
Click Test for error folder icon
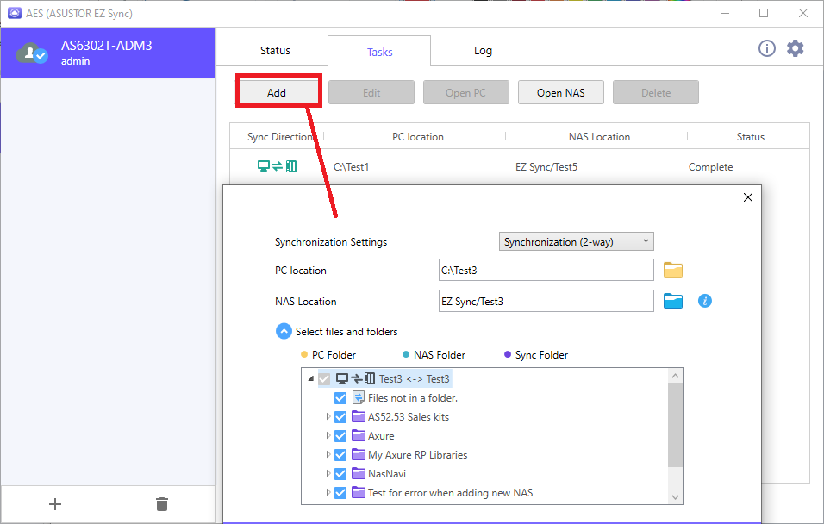pyautogui.click(x=359, y=492)
